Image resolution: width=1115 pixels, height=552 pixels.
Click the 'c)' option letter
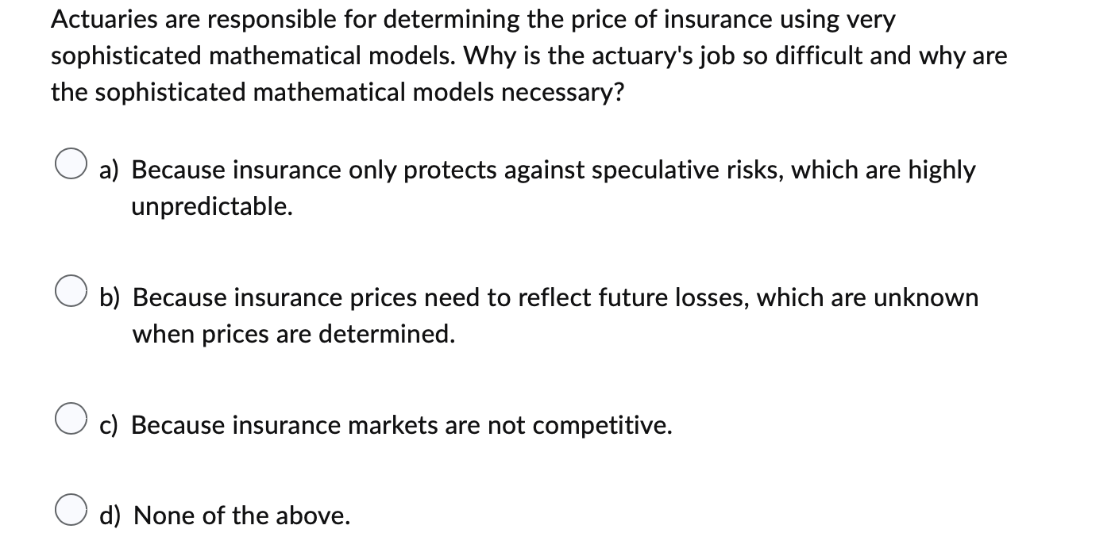(110, 426)
